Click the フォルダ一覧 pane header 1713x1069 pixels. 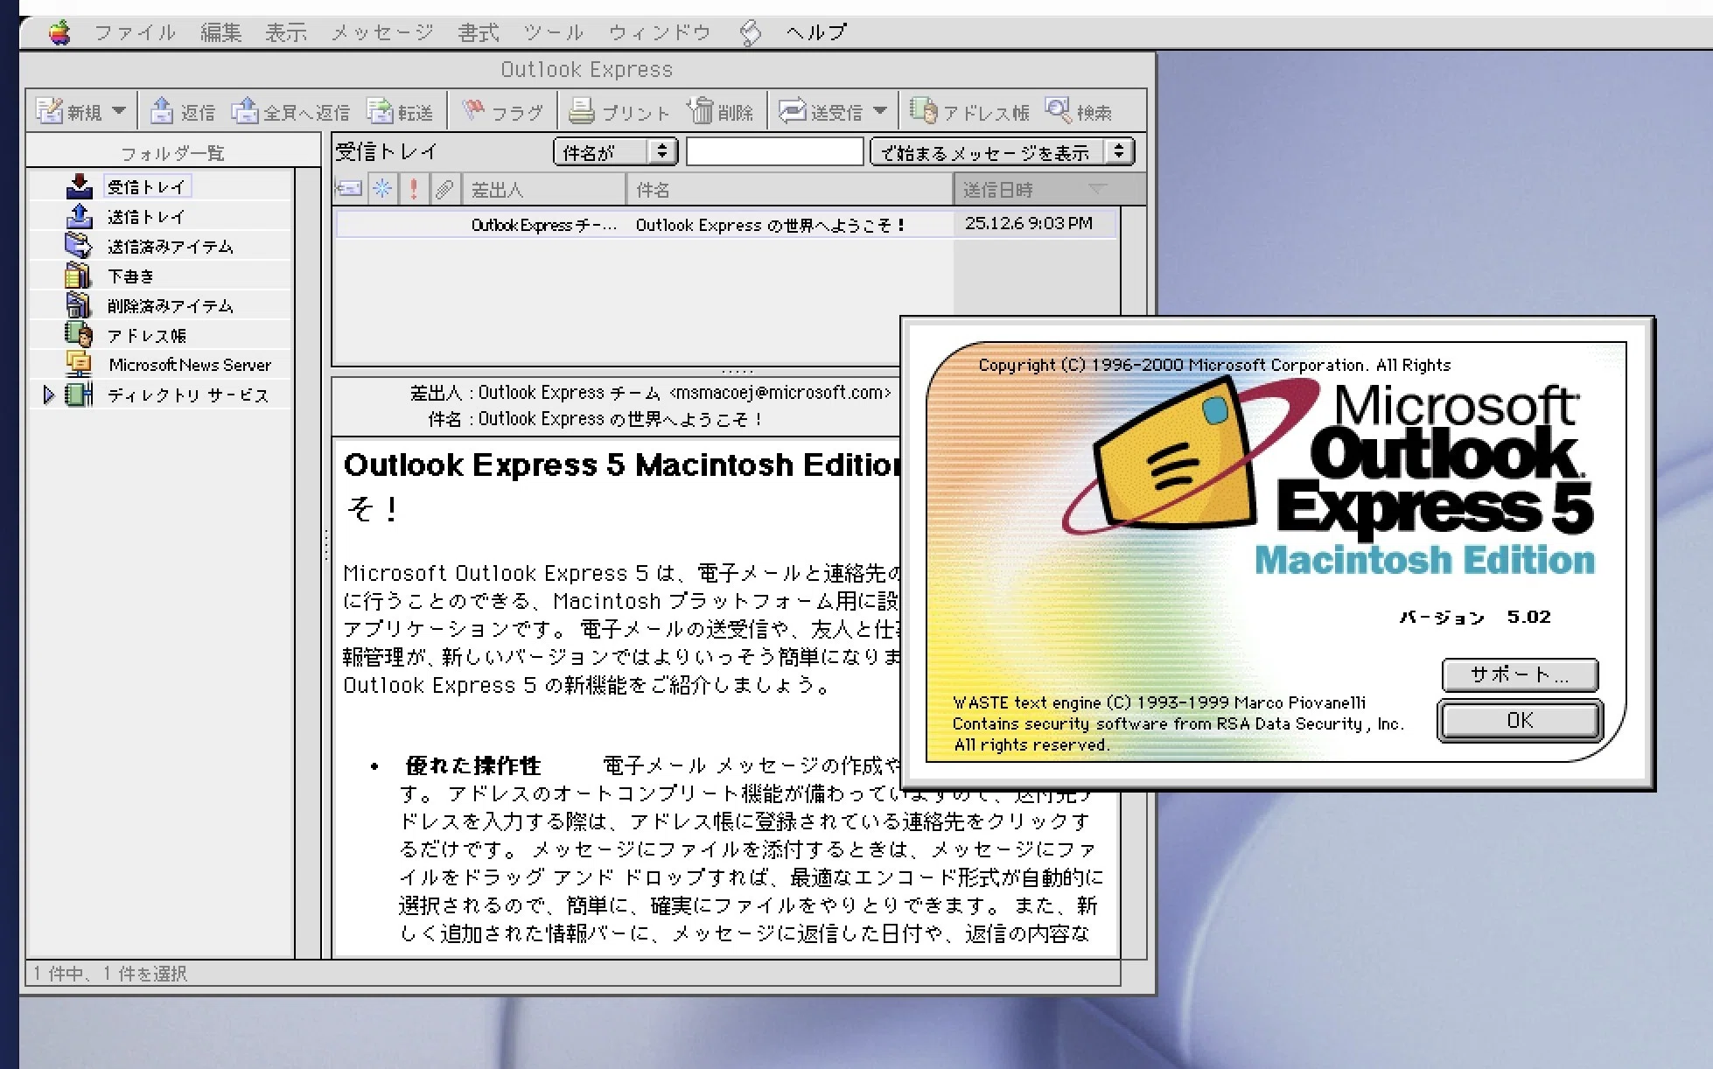pos(173,153)
